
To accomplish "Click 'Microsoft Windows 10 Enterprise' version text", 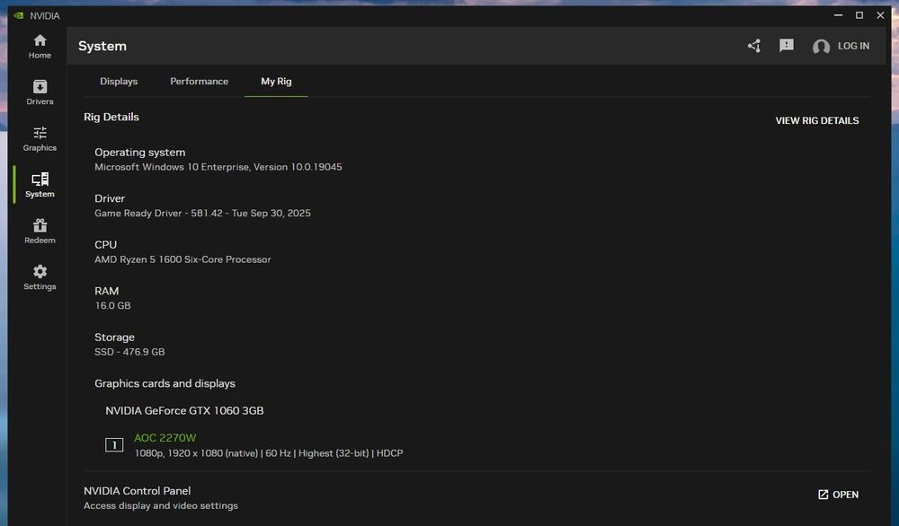I will tap(218, 167).
